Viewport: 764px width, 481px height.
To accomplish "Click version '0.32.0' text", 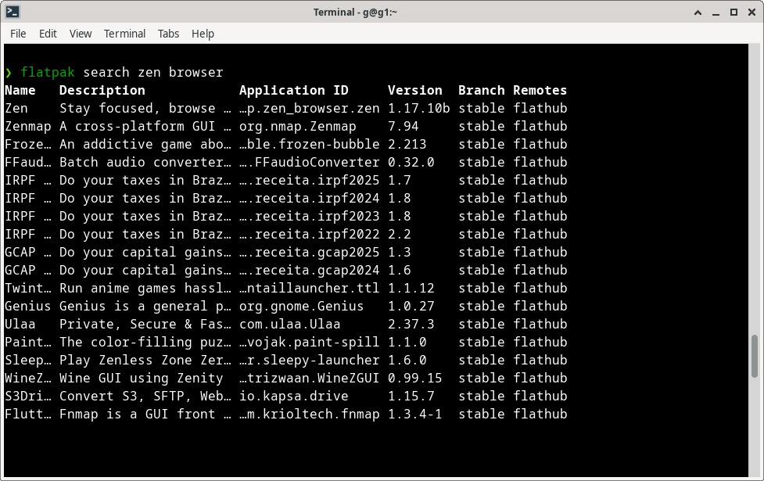I will pos(411,162).
